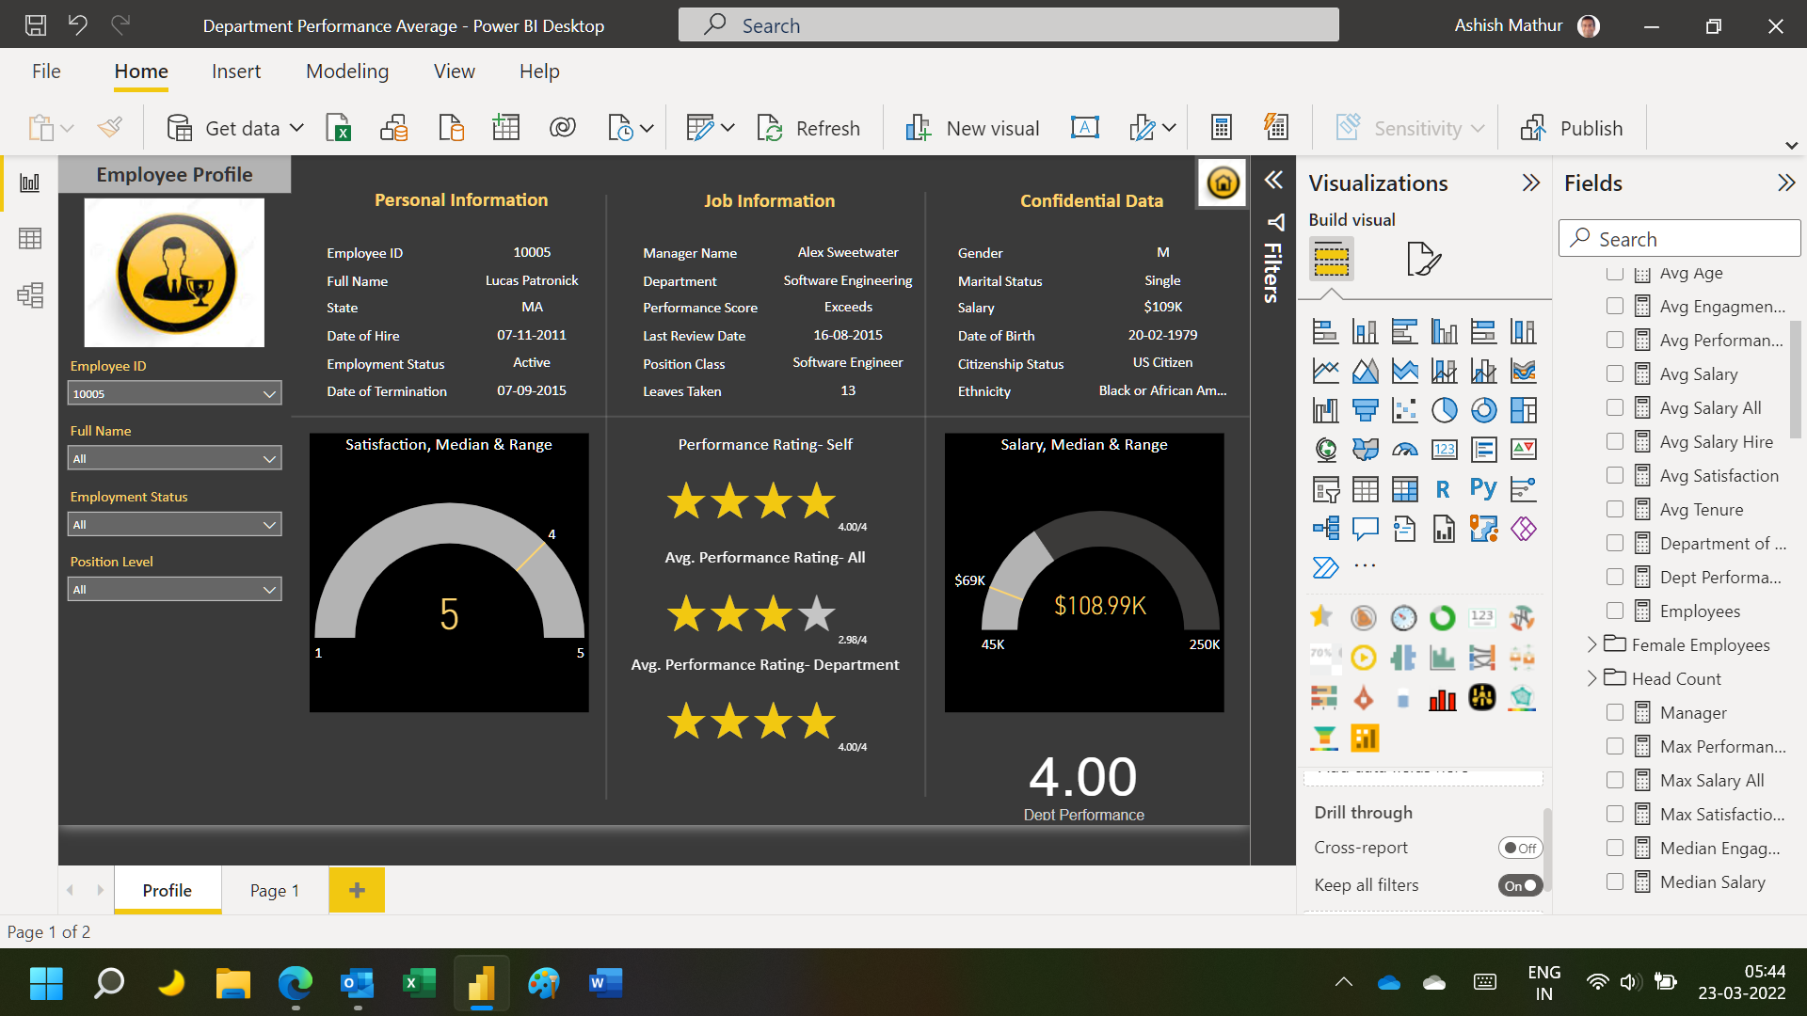This screenshot has height=1016, width=1807.
Task: Check the Avg Salary field
Action: [x=1615, y=374]
